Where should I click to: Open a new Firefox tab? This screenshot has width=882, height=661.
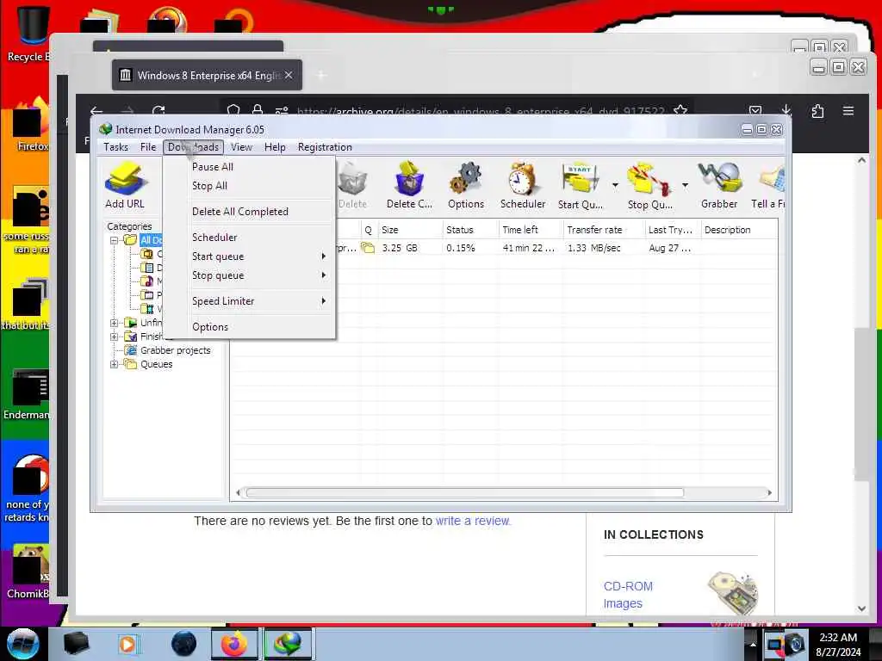[321, 76]
